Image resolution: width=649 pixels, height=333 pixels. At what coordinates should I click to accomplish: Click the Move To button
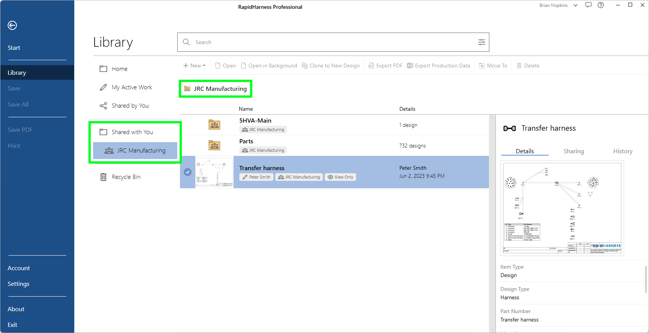pyautogui.click(x=493, y=66)
